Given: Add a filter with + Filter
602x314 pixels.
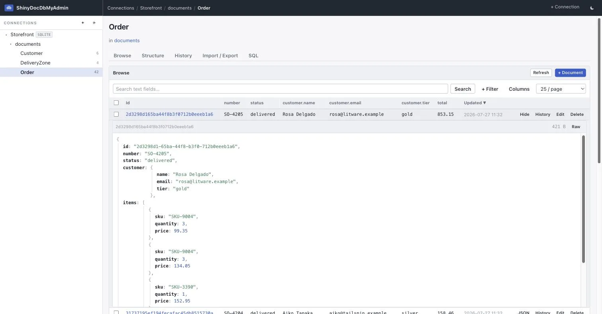Looking at the screenshot, I should (x=490, y=89).
